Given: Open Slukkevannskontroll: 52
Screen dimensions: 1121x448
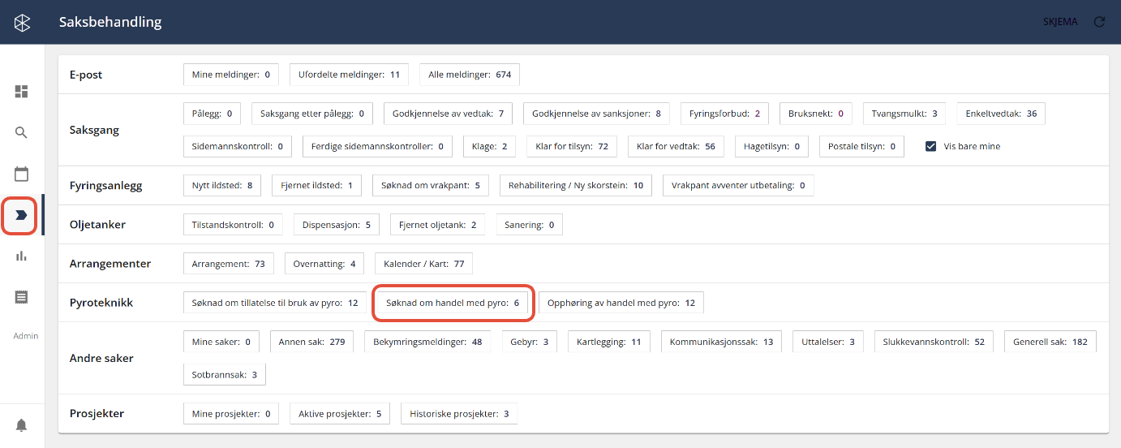Looking at the screenshot, I should pos(934,342).
